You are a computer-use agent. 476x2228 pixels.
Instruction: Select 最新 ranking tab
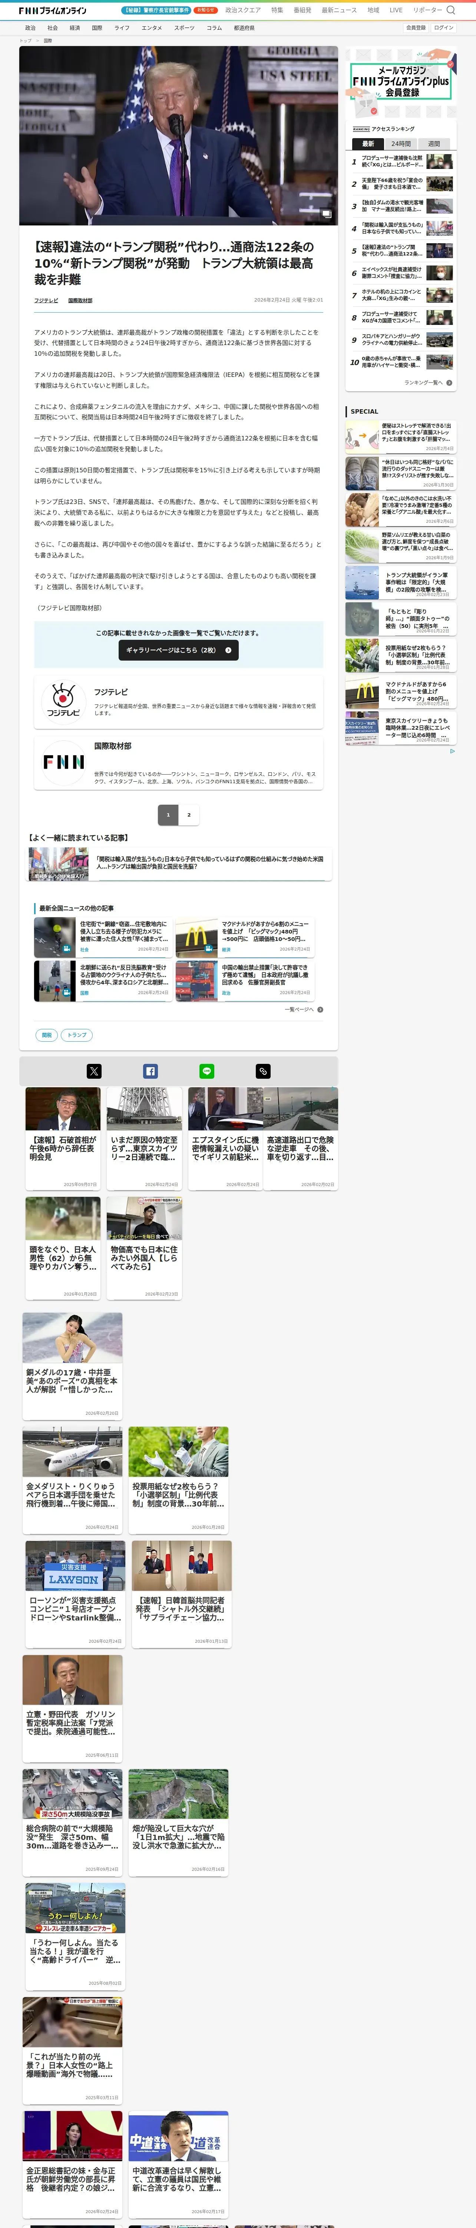tap(368, 144)
